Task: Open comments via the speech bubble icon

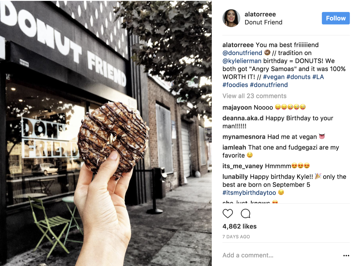Action: point(246,214)
